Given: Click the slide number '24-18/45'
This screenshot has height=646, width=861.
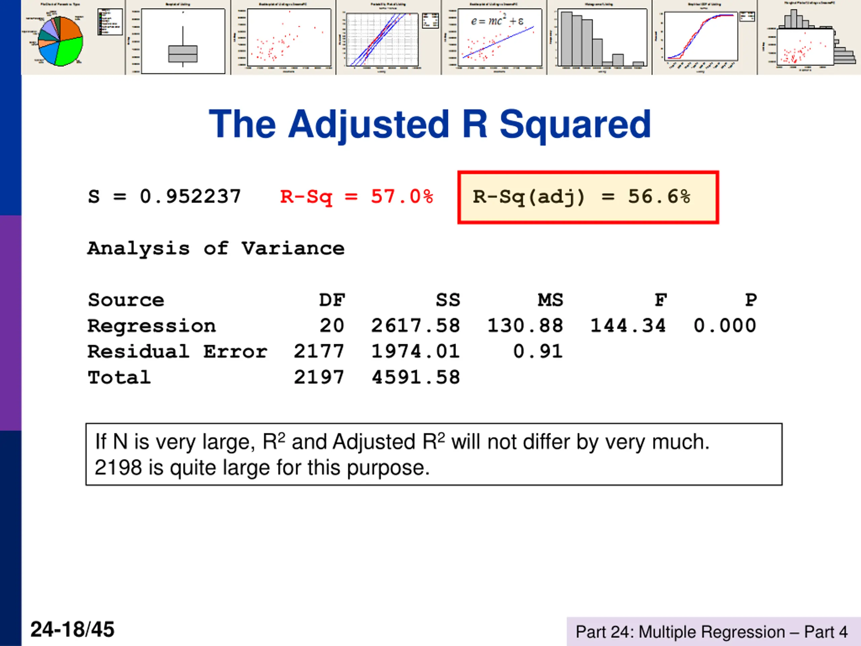Looking at the screenshot, I should point(72,629).
